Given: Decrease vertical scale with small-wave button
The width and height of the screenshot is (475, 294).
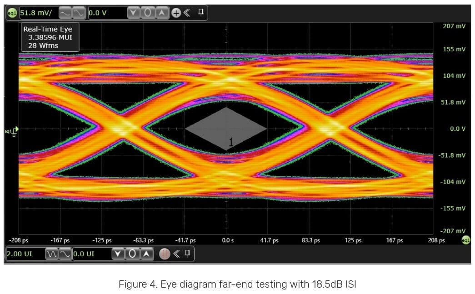Looking at the screenshot, I should (x=66, y=13).
